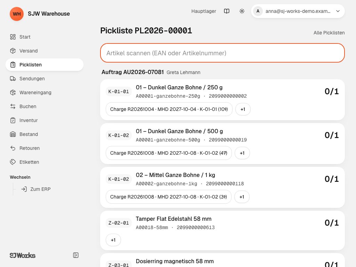Click the Etiketten tag icon
Screen dimensions: 356x267
click(13, 162)
